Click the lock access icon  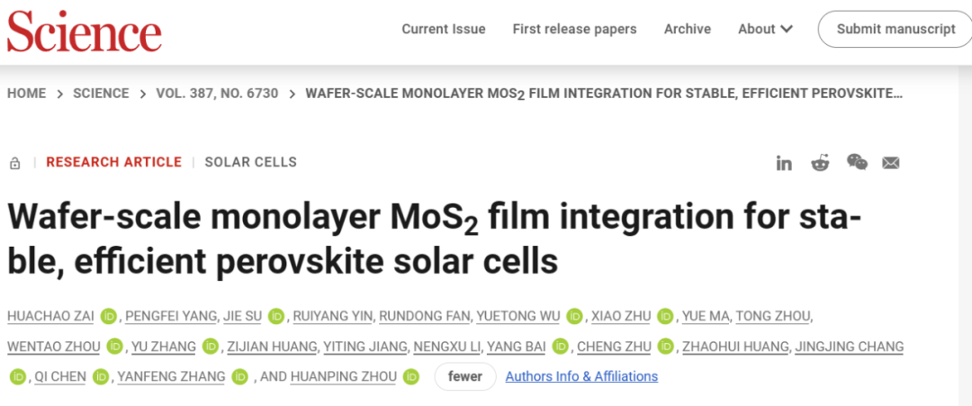15,163
